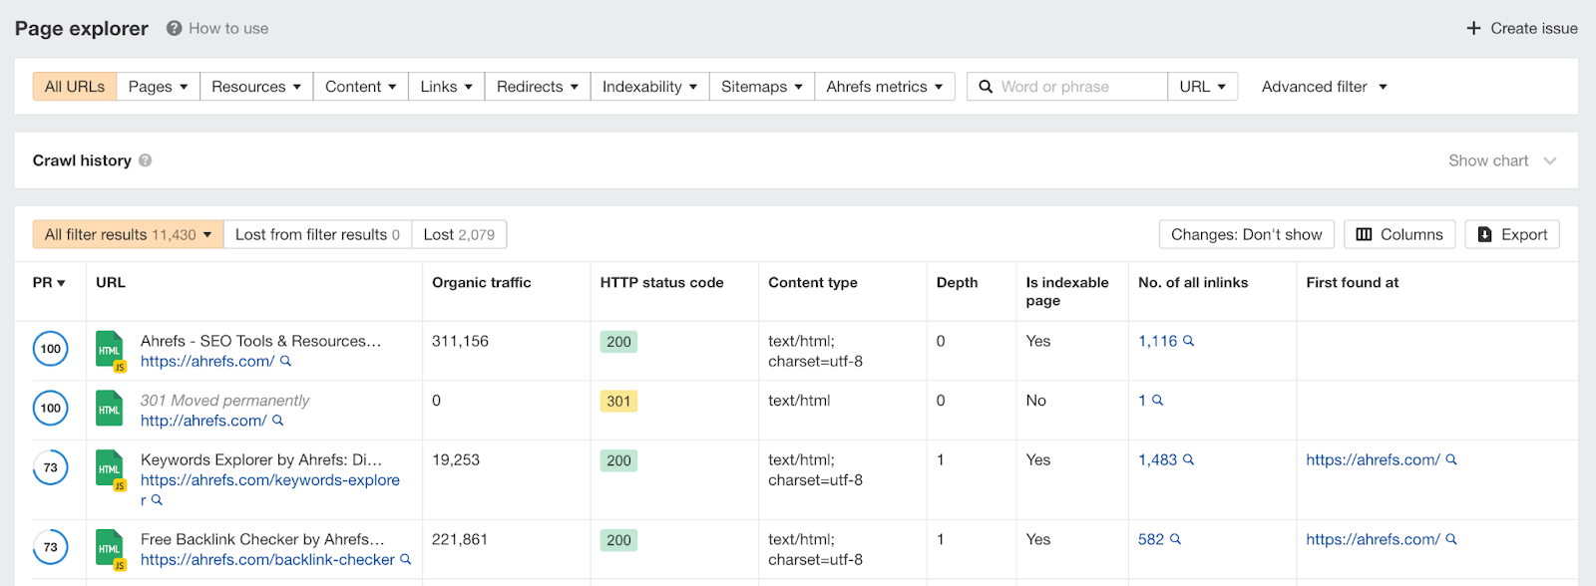Viewport: 1596px width, 586px height.
Task: Click magnifier beside 1,483 inlinks
Action: (x=1188, y=459)
